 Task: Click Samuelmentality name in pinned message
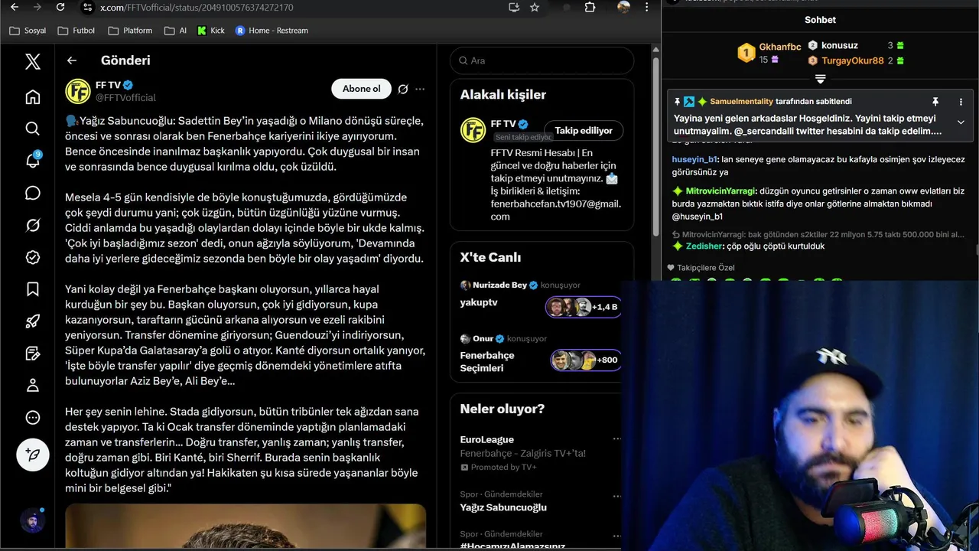741,102
